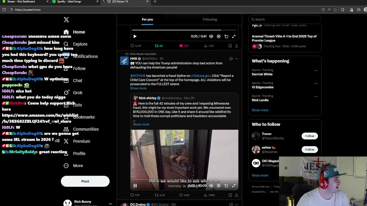Open a new browser tab with plus
367x206 pixels.
[x=155, y=2]
